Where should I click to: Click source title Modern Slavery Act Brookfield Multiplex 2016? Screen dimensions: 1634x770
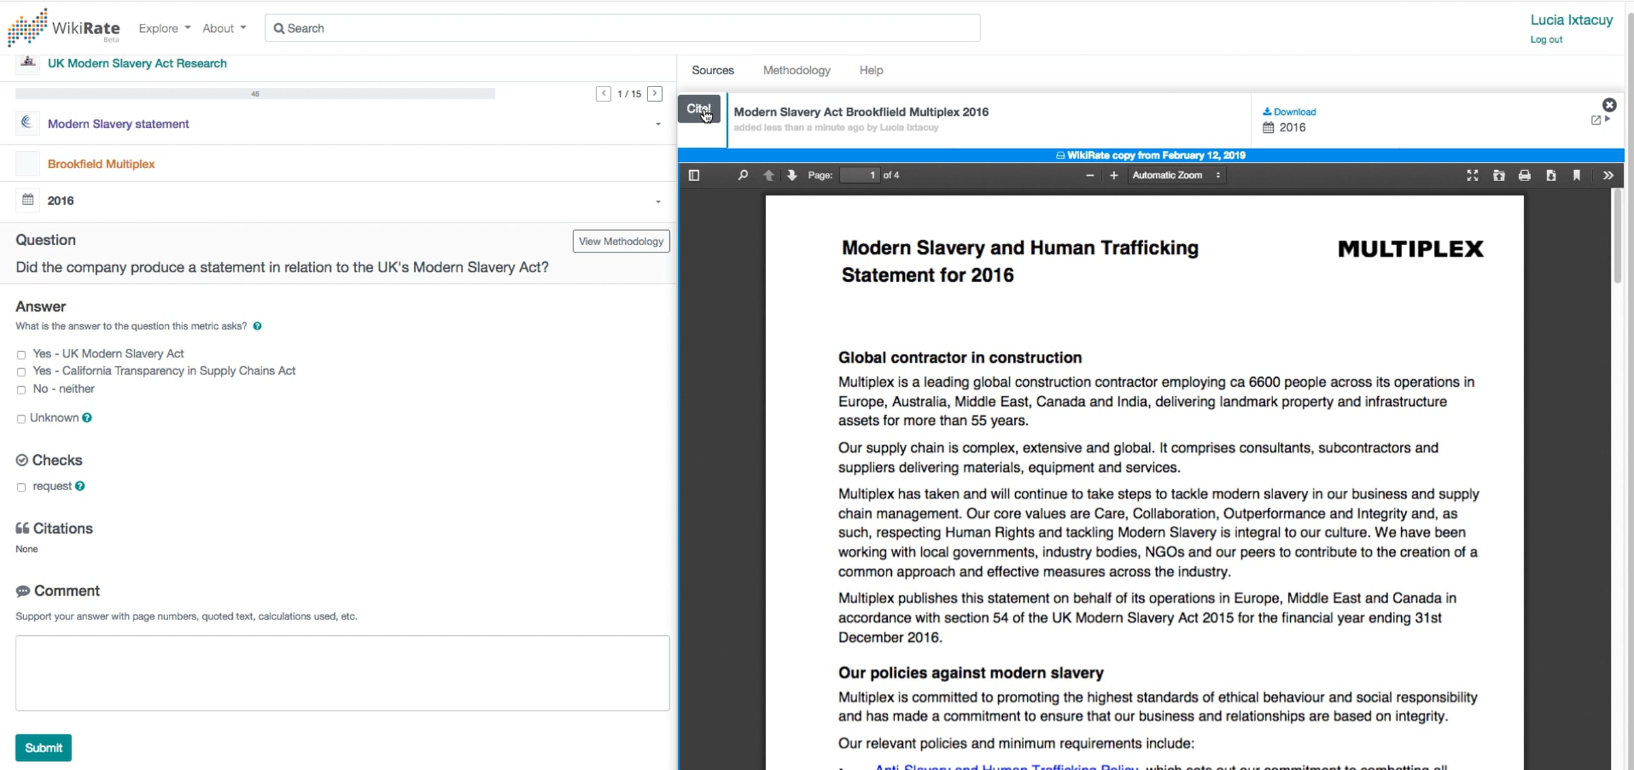tap(861, 112)
